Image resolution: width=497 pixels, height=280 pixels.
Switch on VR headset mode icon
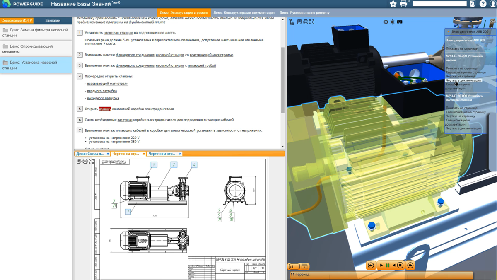pos(400,22)
